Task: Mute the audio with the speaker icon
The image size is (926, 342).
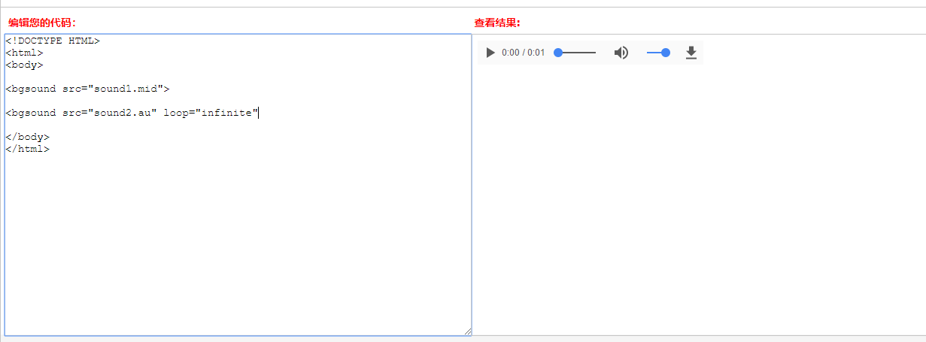Action: coord(621,53)
